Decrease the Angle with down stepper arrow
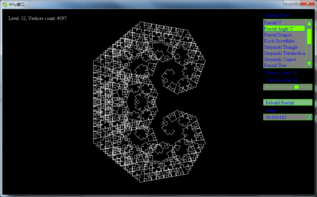The image size is (317, 197). pyautogui.click(x=309, y=118)
